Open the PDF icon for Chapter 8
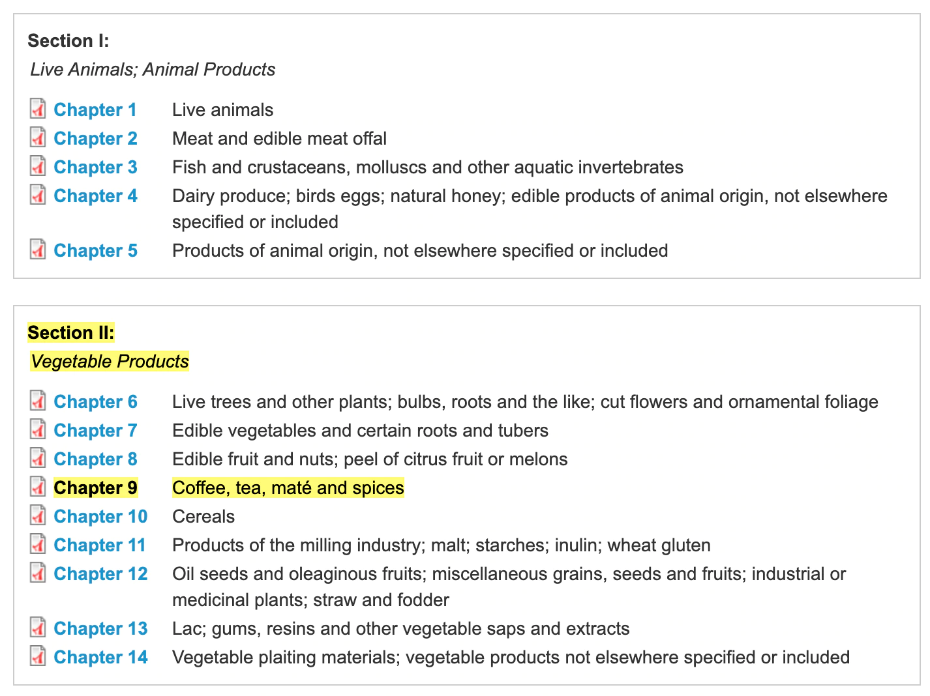This screenshot has width=930, height=696. point(38,458)
